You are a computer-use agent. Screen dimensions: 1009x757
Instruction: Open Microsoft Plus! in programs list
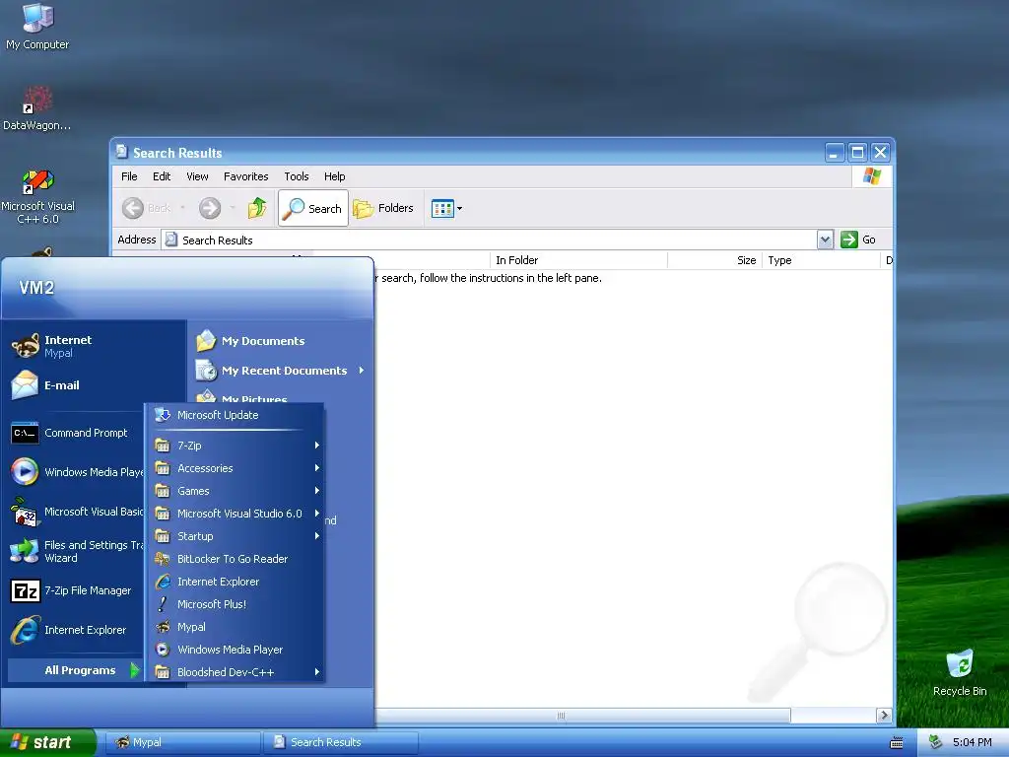coord(236,604)
